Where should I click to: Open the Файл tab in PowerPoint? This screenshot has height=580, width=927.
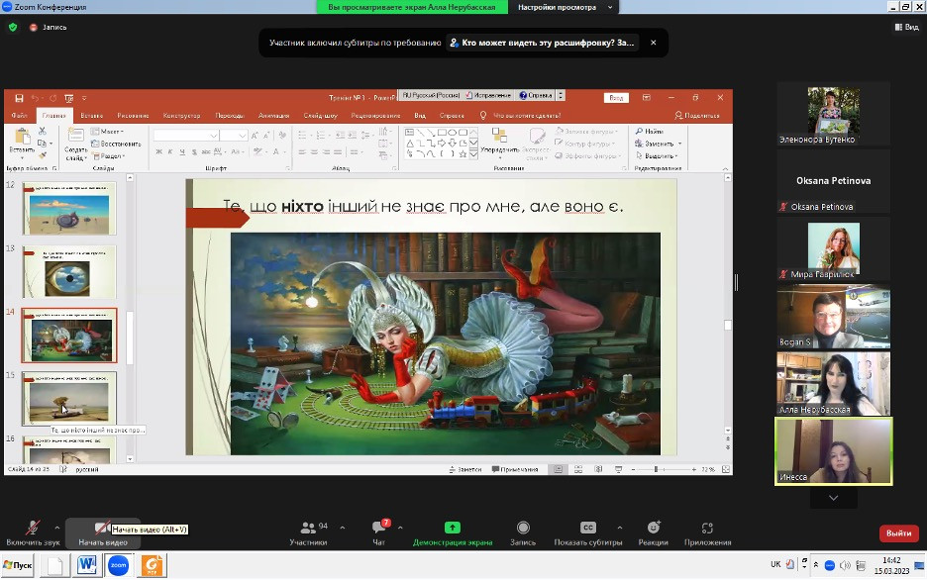pos(19,115)
